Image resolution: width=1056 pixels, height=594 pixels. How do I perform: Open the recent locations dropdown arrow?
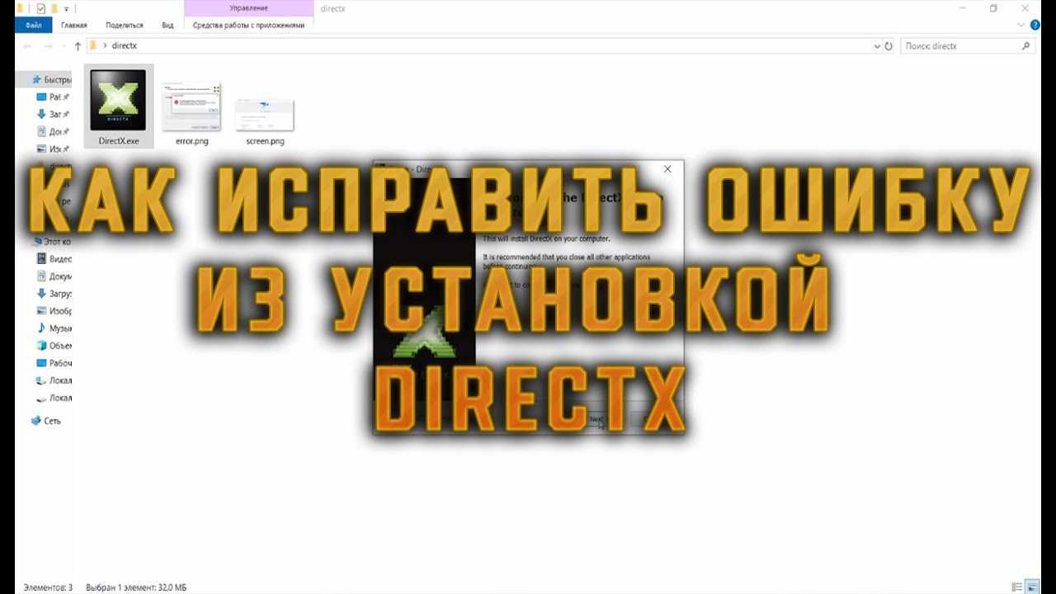[x=64, y=47]
